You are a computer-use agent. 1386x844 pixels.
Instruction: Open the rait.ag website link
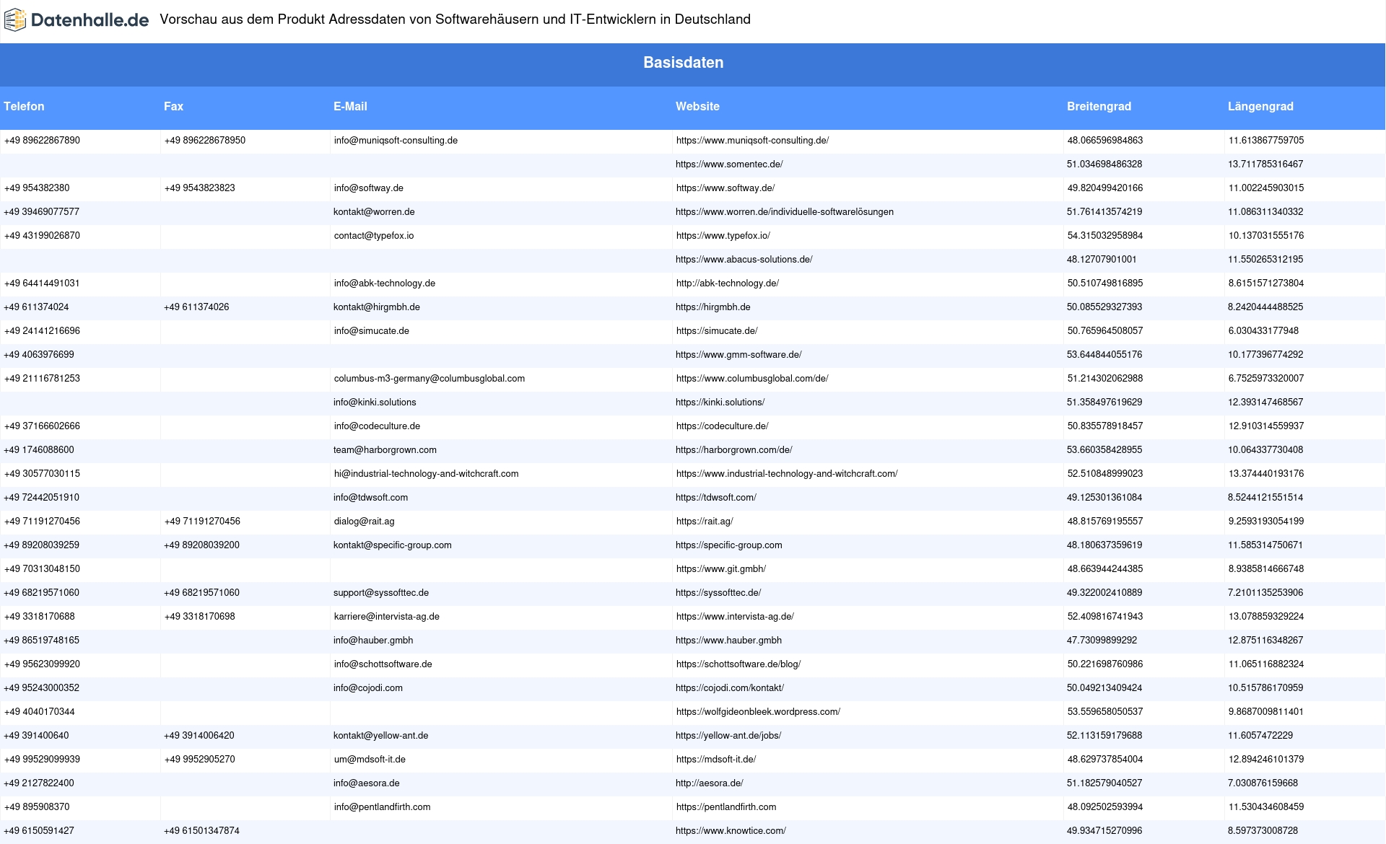click(x=705, y=522)
